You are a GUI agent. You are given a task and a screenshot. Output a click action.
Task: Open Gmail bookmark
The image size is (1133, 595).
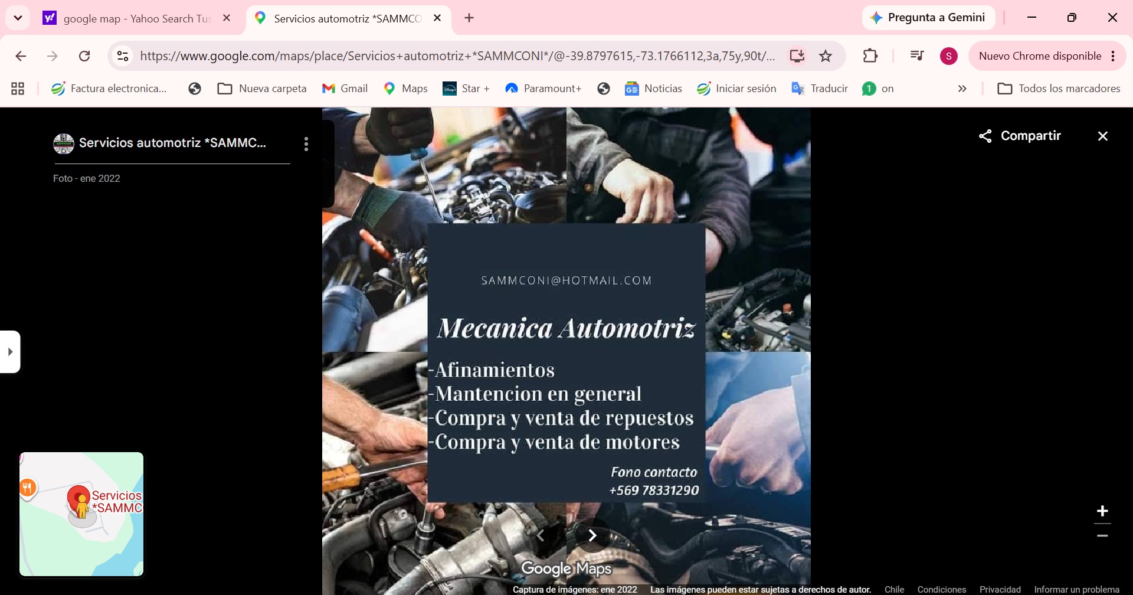tap(345, 89)
